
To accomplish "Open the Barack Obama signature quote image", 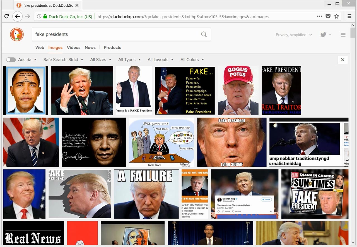I will point(94,142).
